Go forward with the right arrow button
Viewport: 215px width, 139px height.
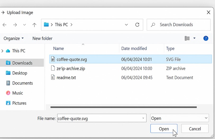[15, 25]
